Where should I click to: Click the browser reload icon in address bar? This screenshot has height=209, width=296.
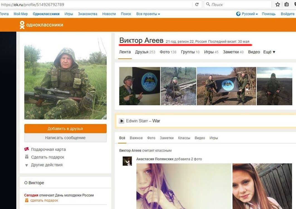[x=197, y=4]
